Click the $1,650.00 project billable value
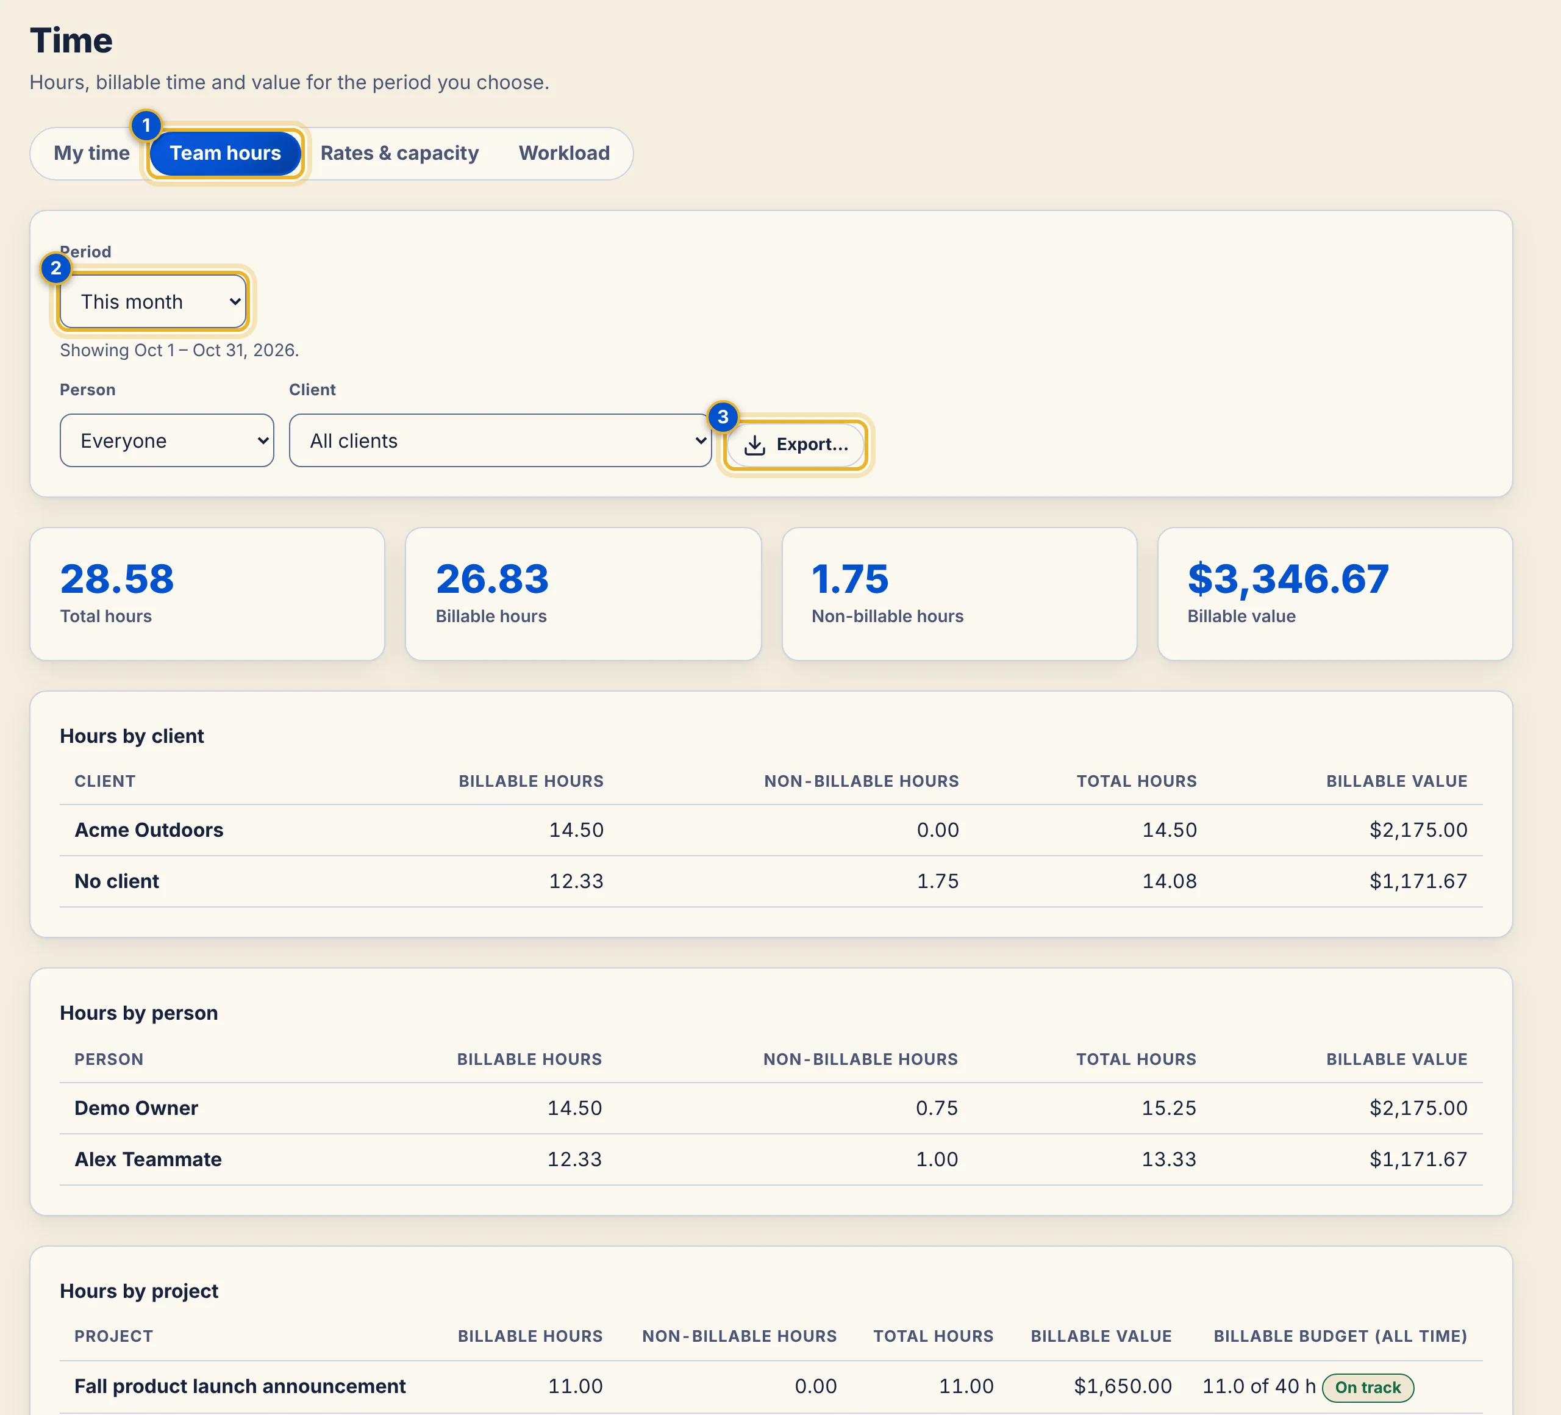The width and height of the screenshot is (1561, 1415). click(1122, 1386)
